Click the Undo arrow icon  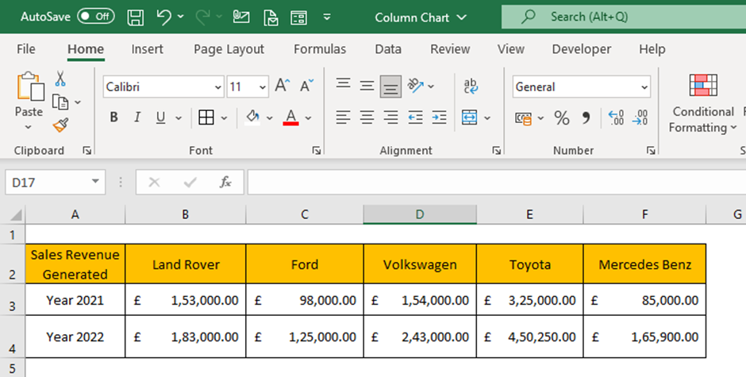[163, 17]
